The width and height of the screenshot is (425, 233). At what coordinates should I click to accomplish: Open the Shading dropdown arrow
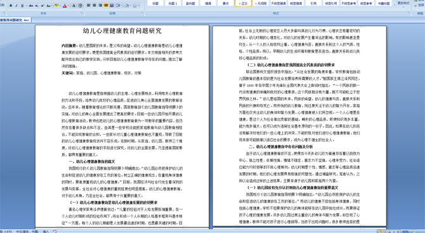pos(131,6)
